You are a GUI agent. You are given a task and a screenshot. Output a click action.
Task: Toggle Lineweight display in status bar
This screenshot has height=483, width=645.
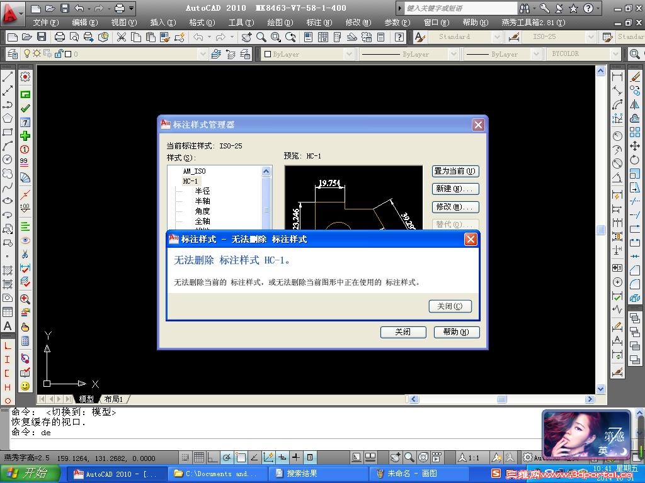[x=296, y=457]
